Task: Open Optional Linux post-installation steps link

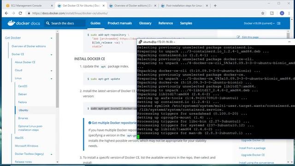Action: tap(30, 128)
